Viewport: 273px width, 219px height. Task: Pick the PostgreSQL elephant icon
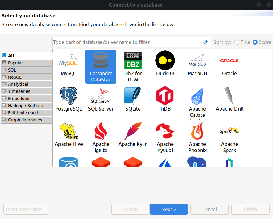68,96
